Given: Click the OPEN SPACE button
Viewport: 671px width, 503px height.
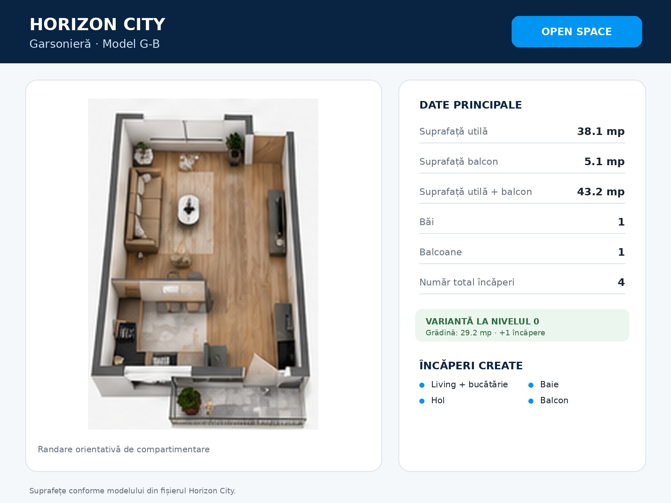Looking at the screenshot, I should 577,31.
